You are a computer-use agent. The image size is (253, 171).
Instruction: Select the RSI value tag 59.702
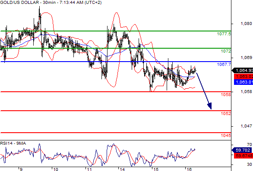coord(241,150)
